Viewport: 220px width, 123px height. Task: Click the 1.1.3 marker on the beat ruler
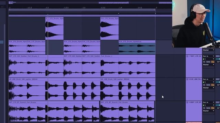tap(30, 8)
